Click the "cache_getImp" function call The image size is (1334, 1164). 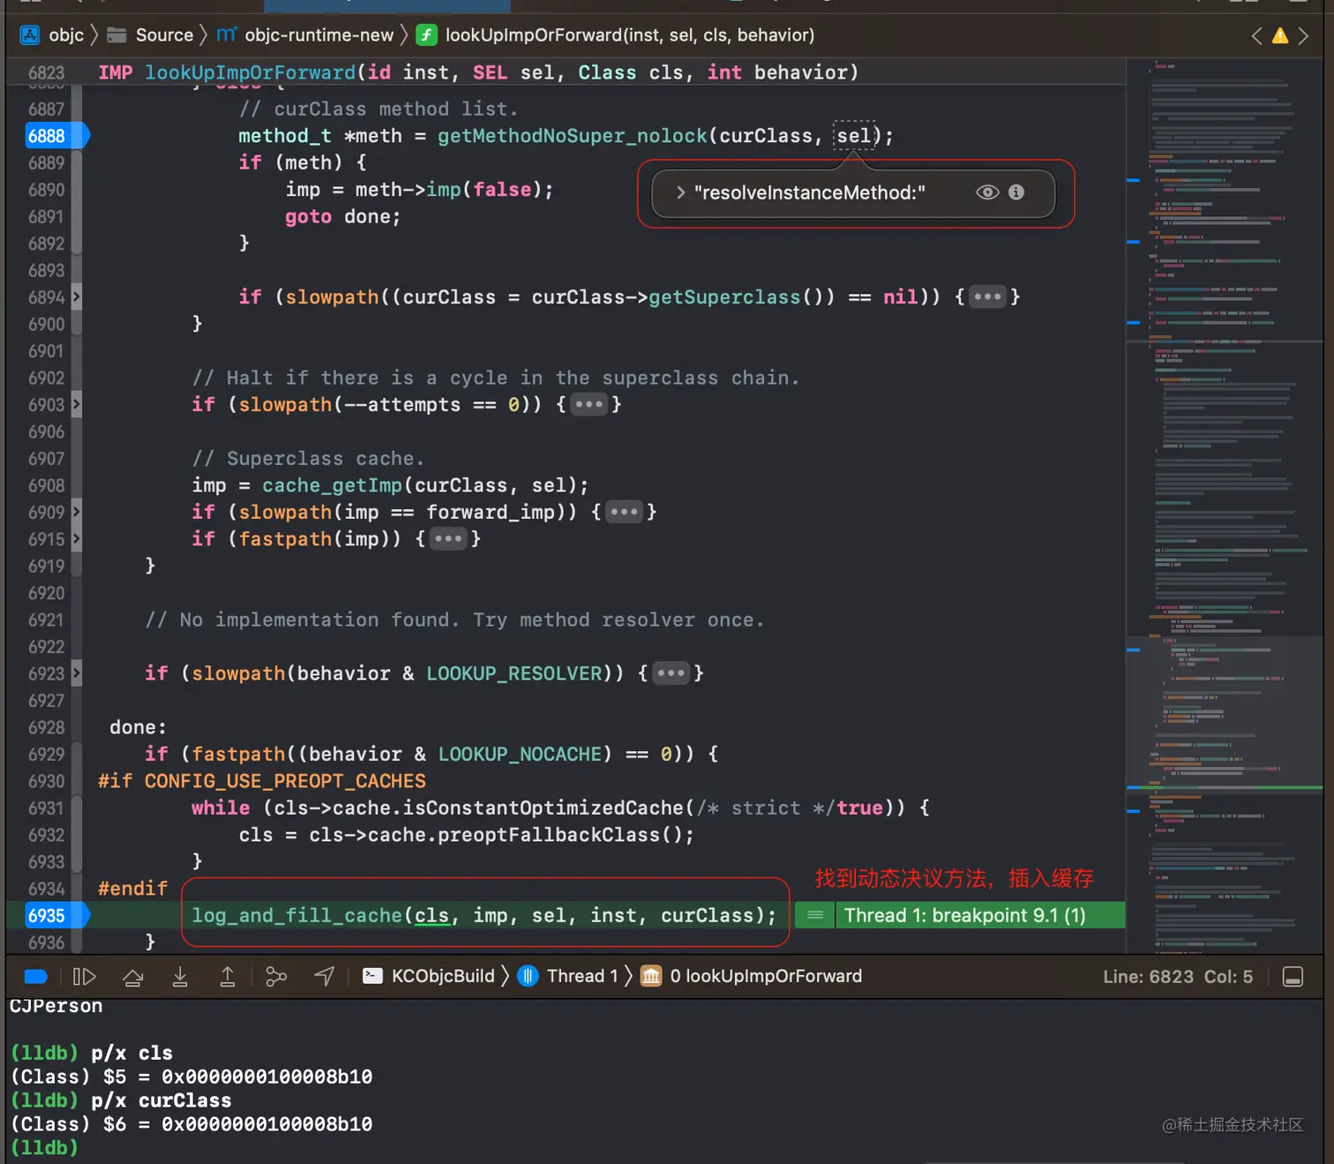point(332,485)
